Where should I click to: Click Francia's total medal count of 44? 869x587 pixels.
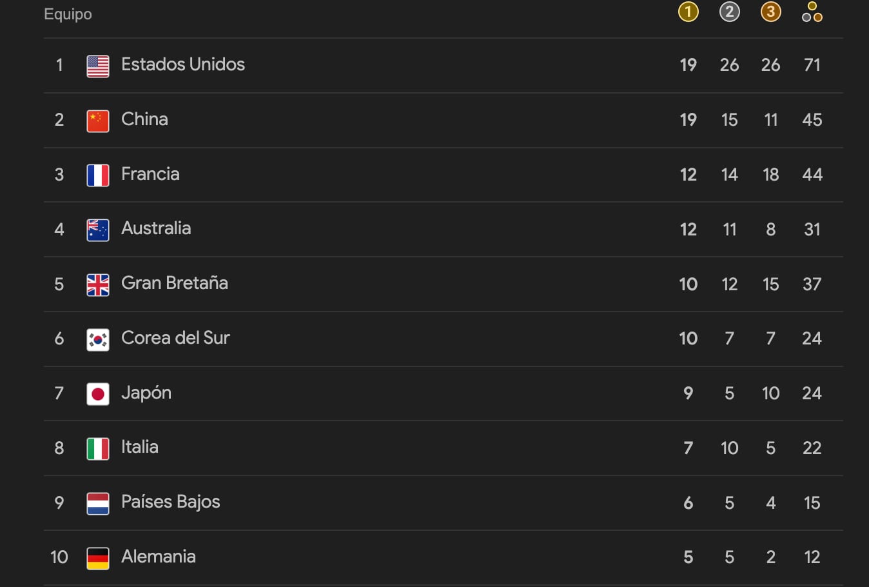tap(812, 174)
